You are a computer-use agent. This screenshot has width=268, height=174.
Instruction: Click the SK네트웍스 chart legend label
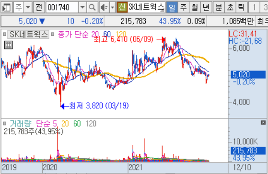point(28,35)
